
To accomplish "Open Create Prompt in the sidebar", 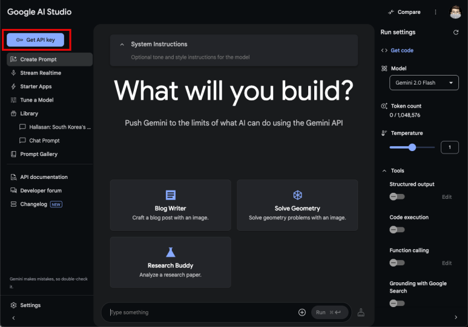I will point(50,59).
